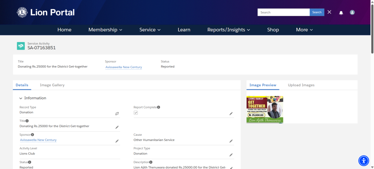
Task: Click header Status value Reported
Action: tap(167, 66)
